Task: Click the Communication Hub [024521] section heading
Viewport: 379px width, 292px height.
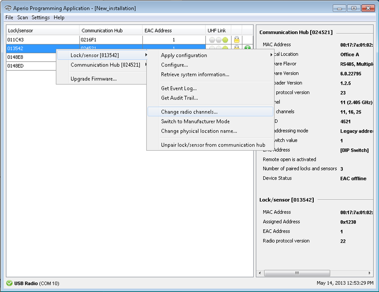Action: [296, 32]
